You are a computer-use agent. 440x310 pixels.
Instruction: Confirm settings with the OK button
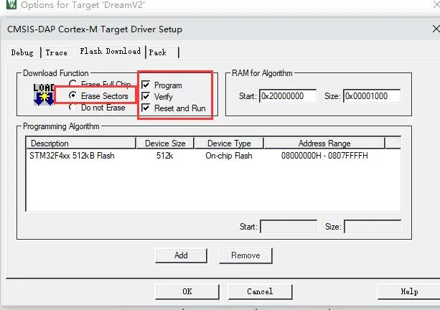(x=187, y=291)
